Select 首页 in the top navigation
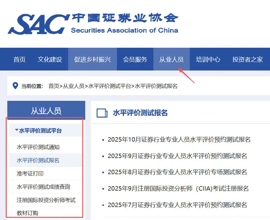The height and width of the screenshot is (220, 270). 19,59
